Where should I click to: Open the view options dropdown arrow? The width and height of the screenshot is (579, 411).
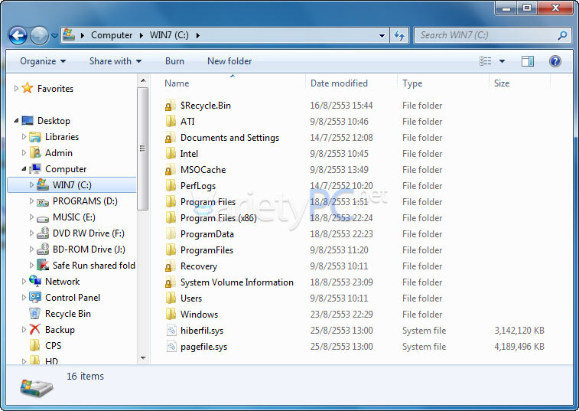tap(502, 61)
